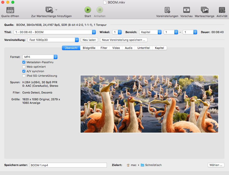Screen dimensions: 229x175
Task: Enable iPod 5G-Unterstützung
Action: (x=24, y=75)
